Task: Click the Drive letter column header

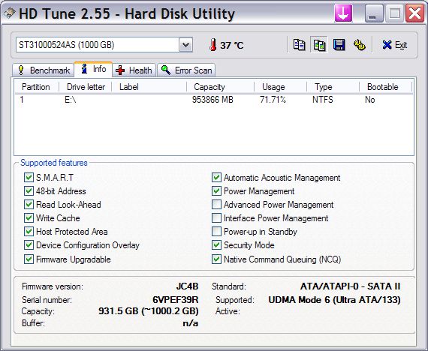Action: (x=86, y=87)
